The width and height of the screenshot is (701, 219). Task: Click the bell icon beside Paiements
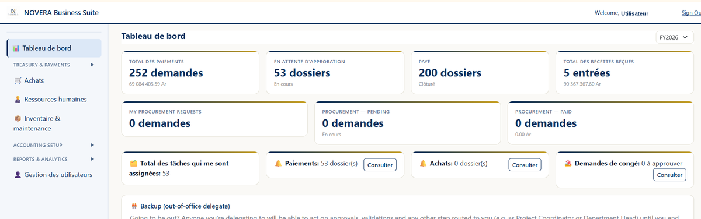(278, 164)
